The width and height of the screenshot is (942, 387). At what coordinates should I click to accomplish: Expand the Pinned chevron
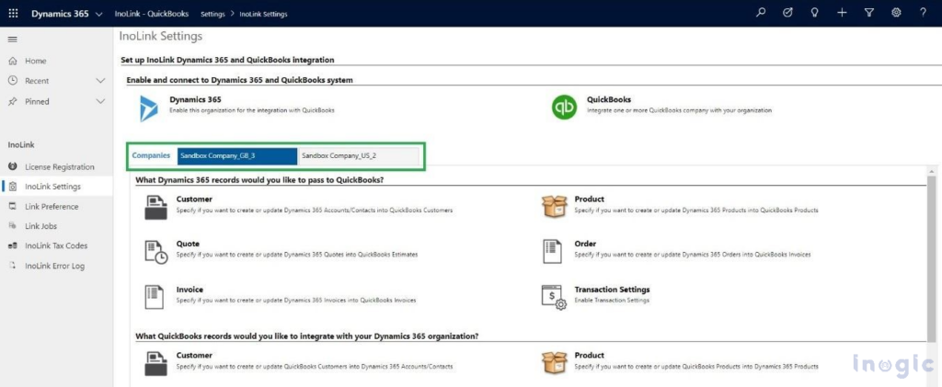100,101
